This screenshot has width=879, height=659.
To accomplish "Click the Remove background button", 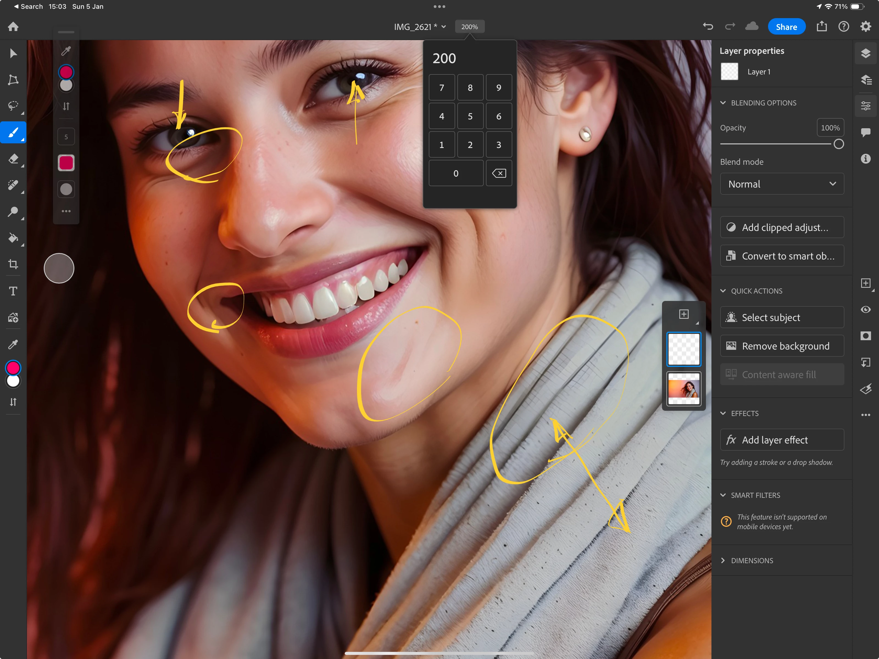I will click(x=782, y=346).
